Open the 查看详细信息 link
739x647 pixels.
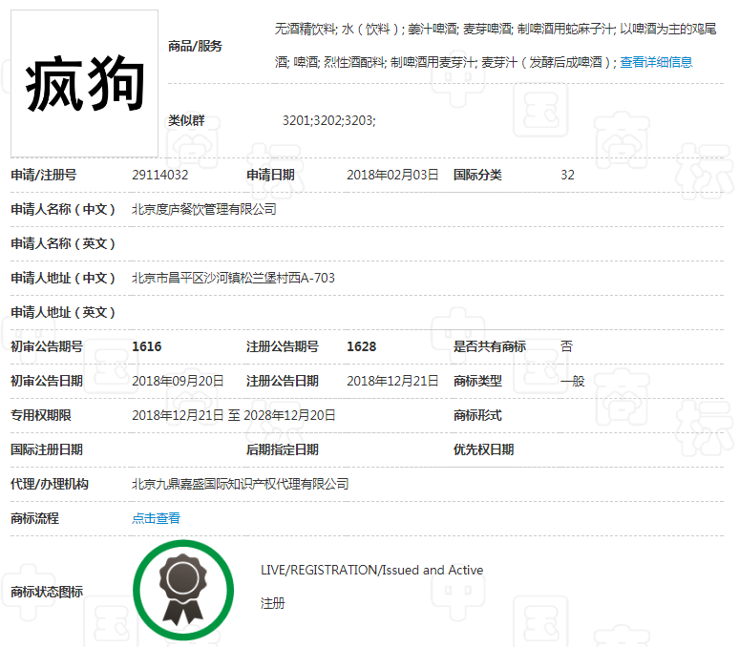(x=656, y=62)
